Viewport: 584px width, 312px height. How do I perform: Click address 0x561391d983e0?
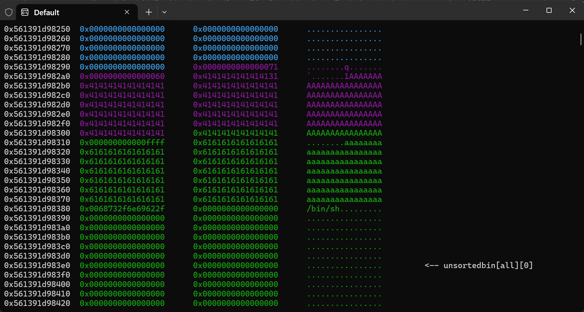tap(37, 265)
